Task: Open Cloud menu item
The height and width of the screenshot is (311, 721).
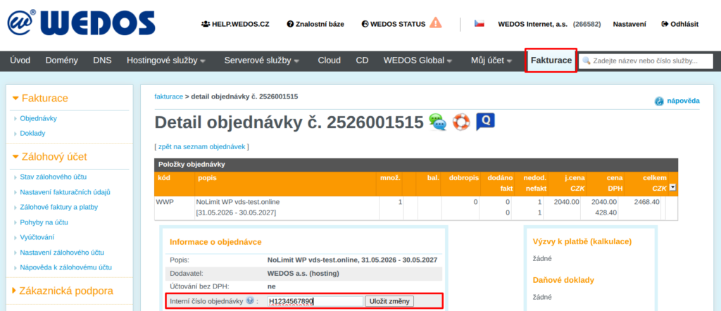Action: [330, 61]
